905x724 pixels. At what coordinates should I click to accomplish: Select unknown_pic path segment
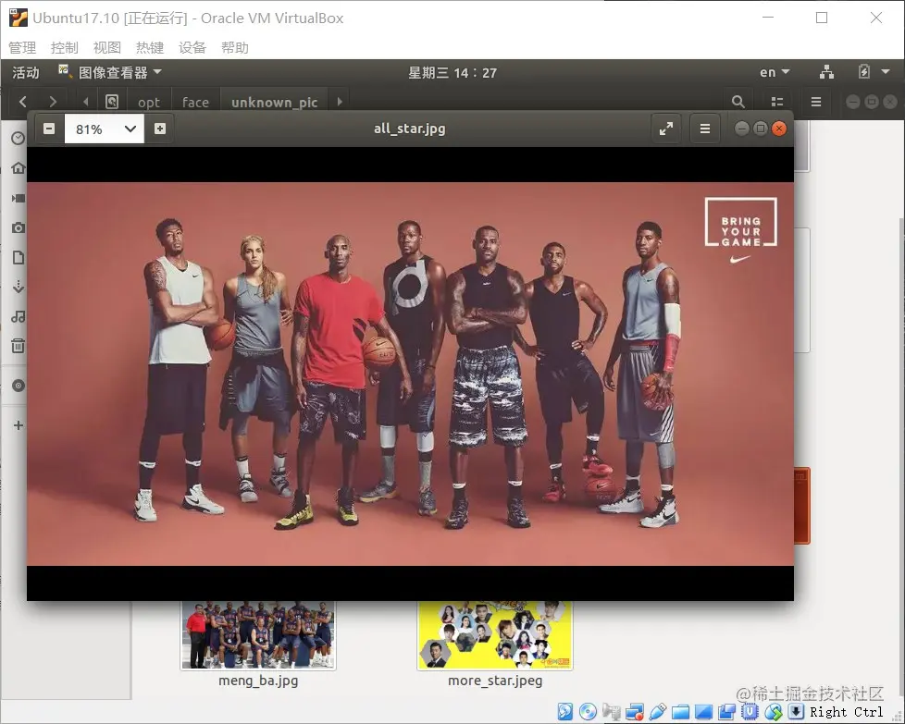[x=274, y=102]
